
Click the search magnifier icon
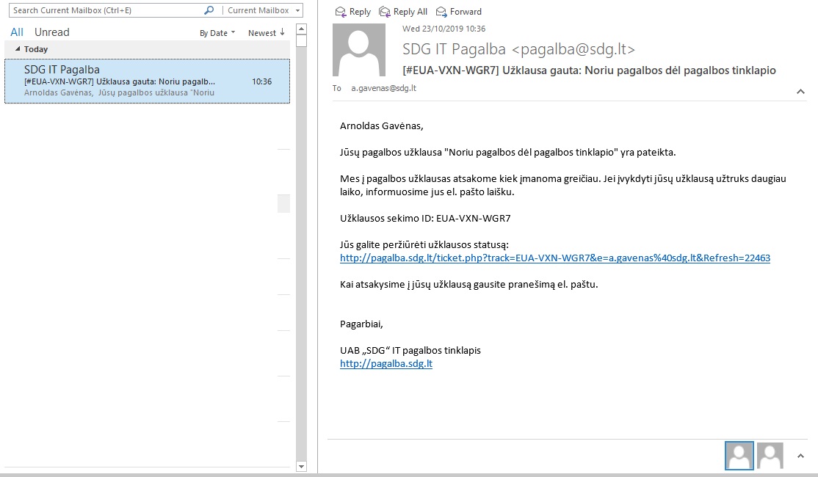(209, 10)
